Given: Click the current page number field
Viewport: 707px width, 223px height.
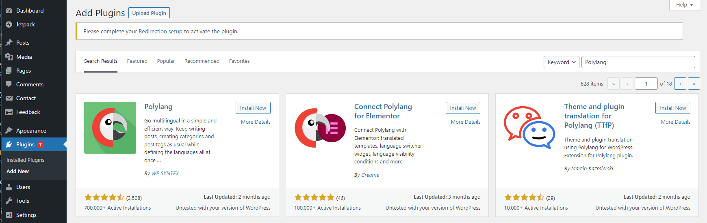Looking at the screenshot, I should click(646, 84).
